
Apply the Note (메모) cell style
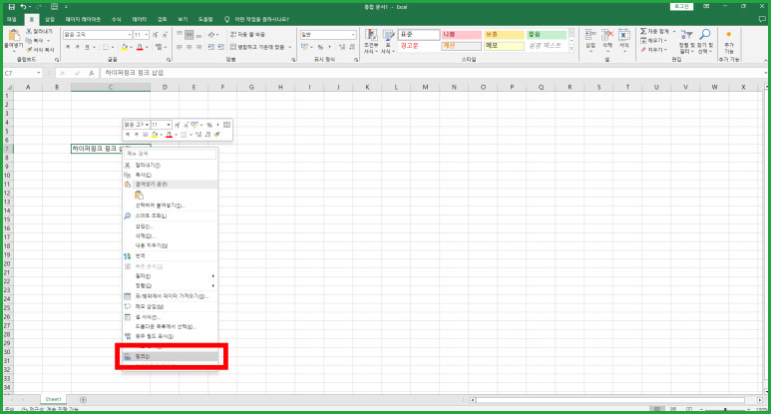pyautogui.click(x=504, y=46)
